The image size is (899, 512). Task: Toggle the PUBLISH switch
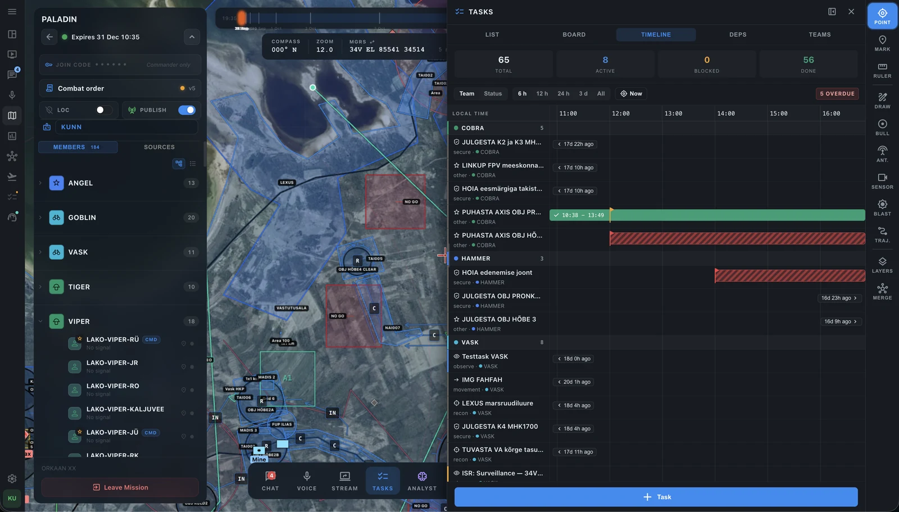(x=187, y=110)
